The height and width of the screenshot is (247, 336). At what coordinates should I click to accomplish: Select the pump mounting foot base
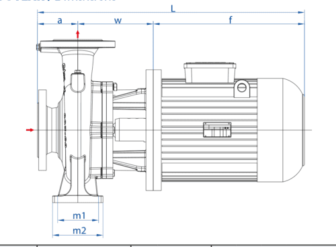78,199
